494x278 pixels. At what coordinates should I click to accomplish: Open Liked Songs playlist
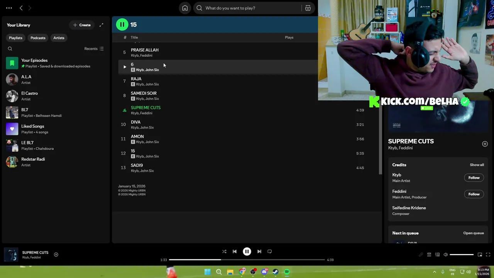pos(56,129)
